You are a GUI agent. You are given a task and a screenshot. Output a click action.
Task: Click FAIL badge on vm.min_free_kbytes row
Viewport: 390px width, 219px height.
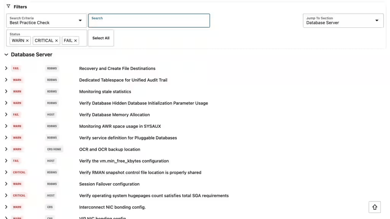(16, 161)
